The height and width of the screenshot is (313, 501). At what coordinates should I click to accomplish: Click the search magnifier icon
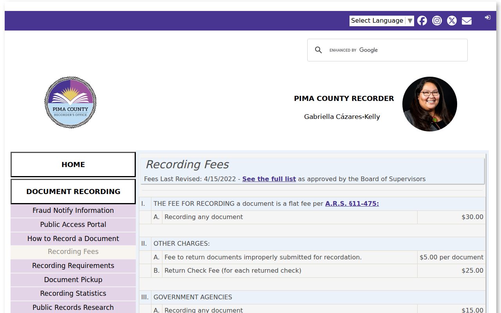(x=319, y=50)
